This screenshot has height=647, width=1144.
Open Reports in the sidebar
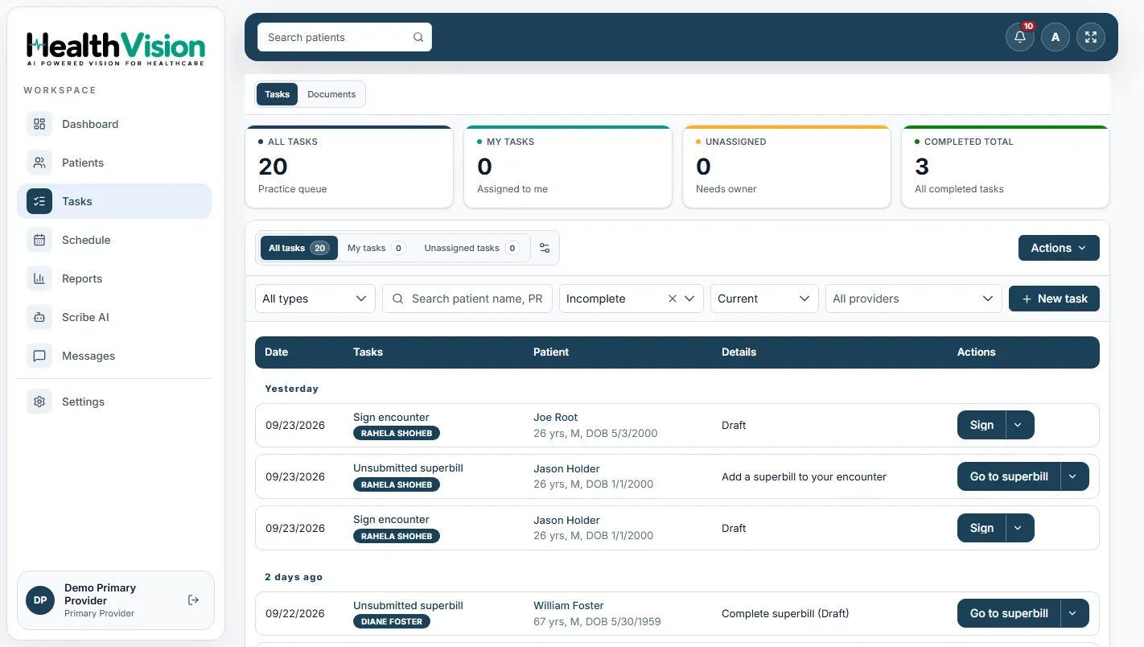(114, 278)
